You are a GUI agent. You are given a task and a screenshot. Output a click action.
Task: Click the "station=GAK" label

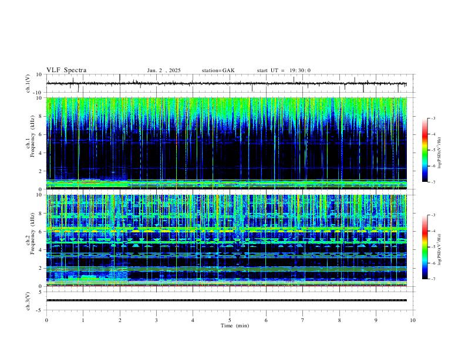click(218, 70)
